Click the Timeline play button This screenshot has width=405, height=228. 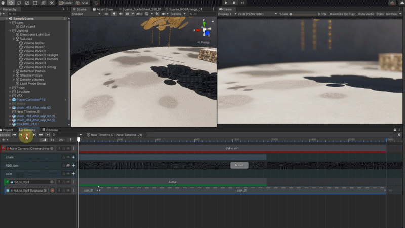pos(27,135)
